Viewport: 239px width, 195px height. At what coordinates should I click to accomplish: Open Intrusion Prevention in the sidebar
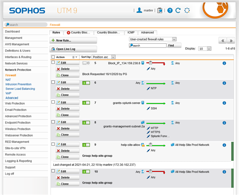[x=18, y=84]
